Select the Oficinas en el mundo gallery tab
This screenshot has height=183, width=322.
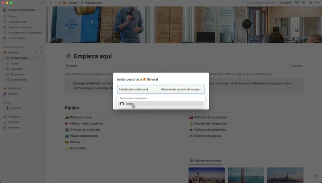tap(205, 160)
